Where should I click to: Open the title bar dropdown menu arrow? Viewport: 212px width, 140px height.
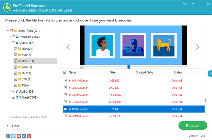[193, 4]
